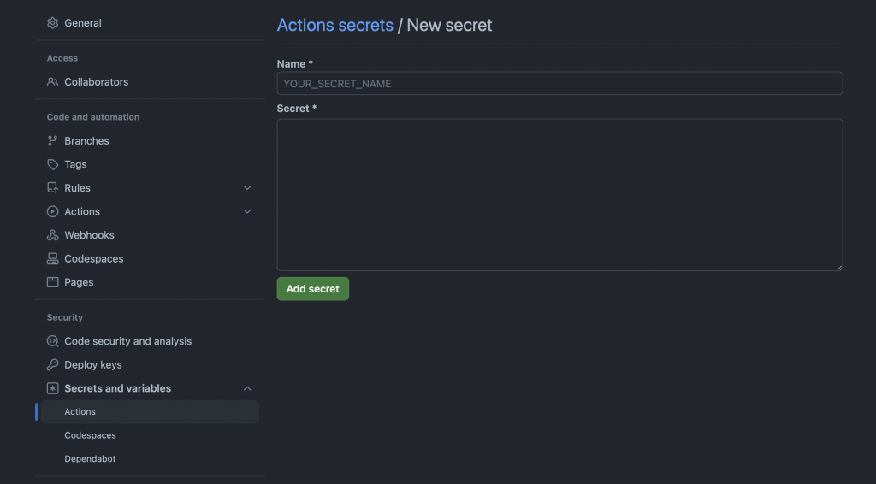Image resolution: width=876 pixels, height=484 pixels.
Task: Grab the Secret textarea resize handle
Action: 839,268
